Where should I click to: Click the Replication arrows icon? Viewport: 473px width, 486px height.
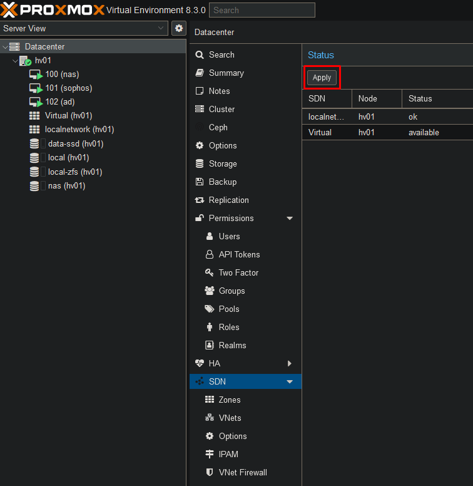pyautogui.click(x=200, y=200)
